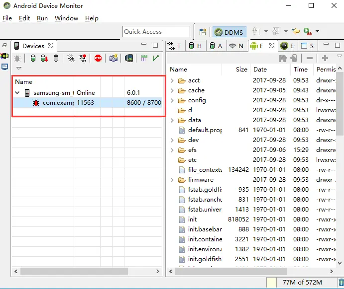344x289 pixels.
Task: Click the Debug selected process bug icon
Action: 17,58
